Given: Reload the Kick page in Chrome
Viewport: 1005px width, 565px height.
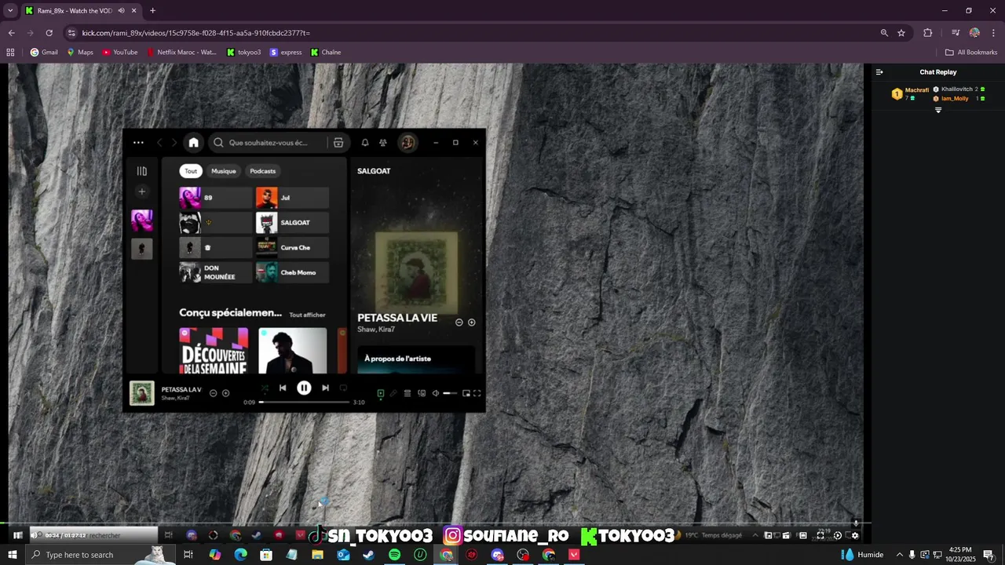Looking at the screenshot, I should point(49,33).
